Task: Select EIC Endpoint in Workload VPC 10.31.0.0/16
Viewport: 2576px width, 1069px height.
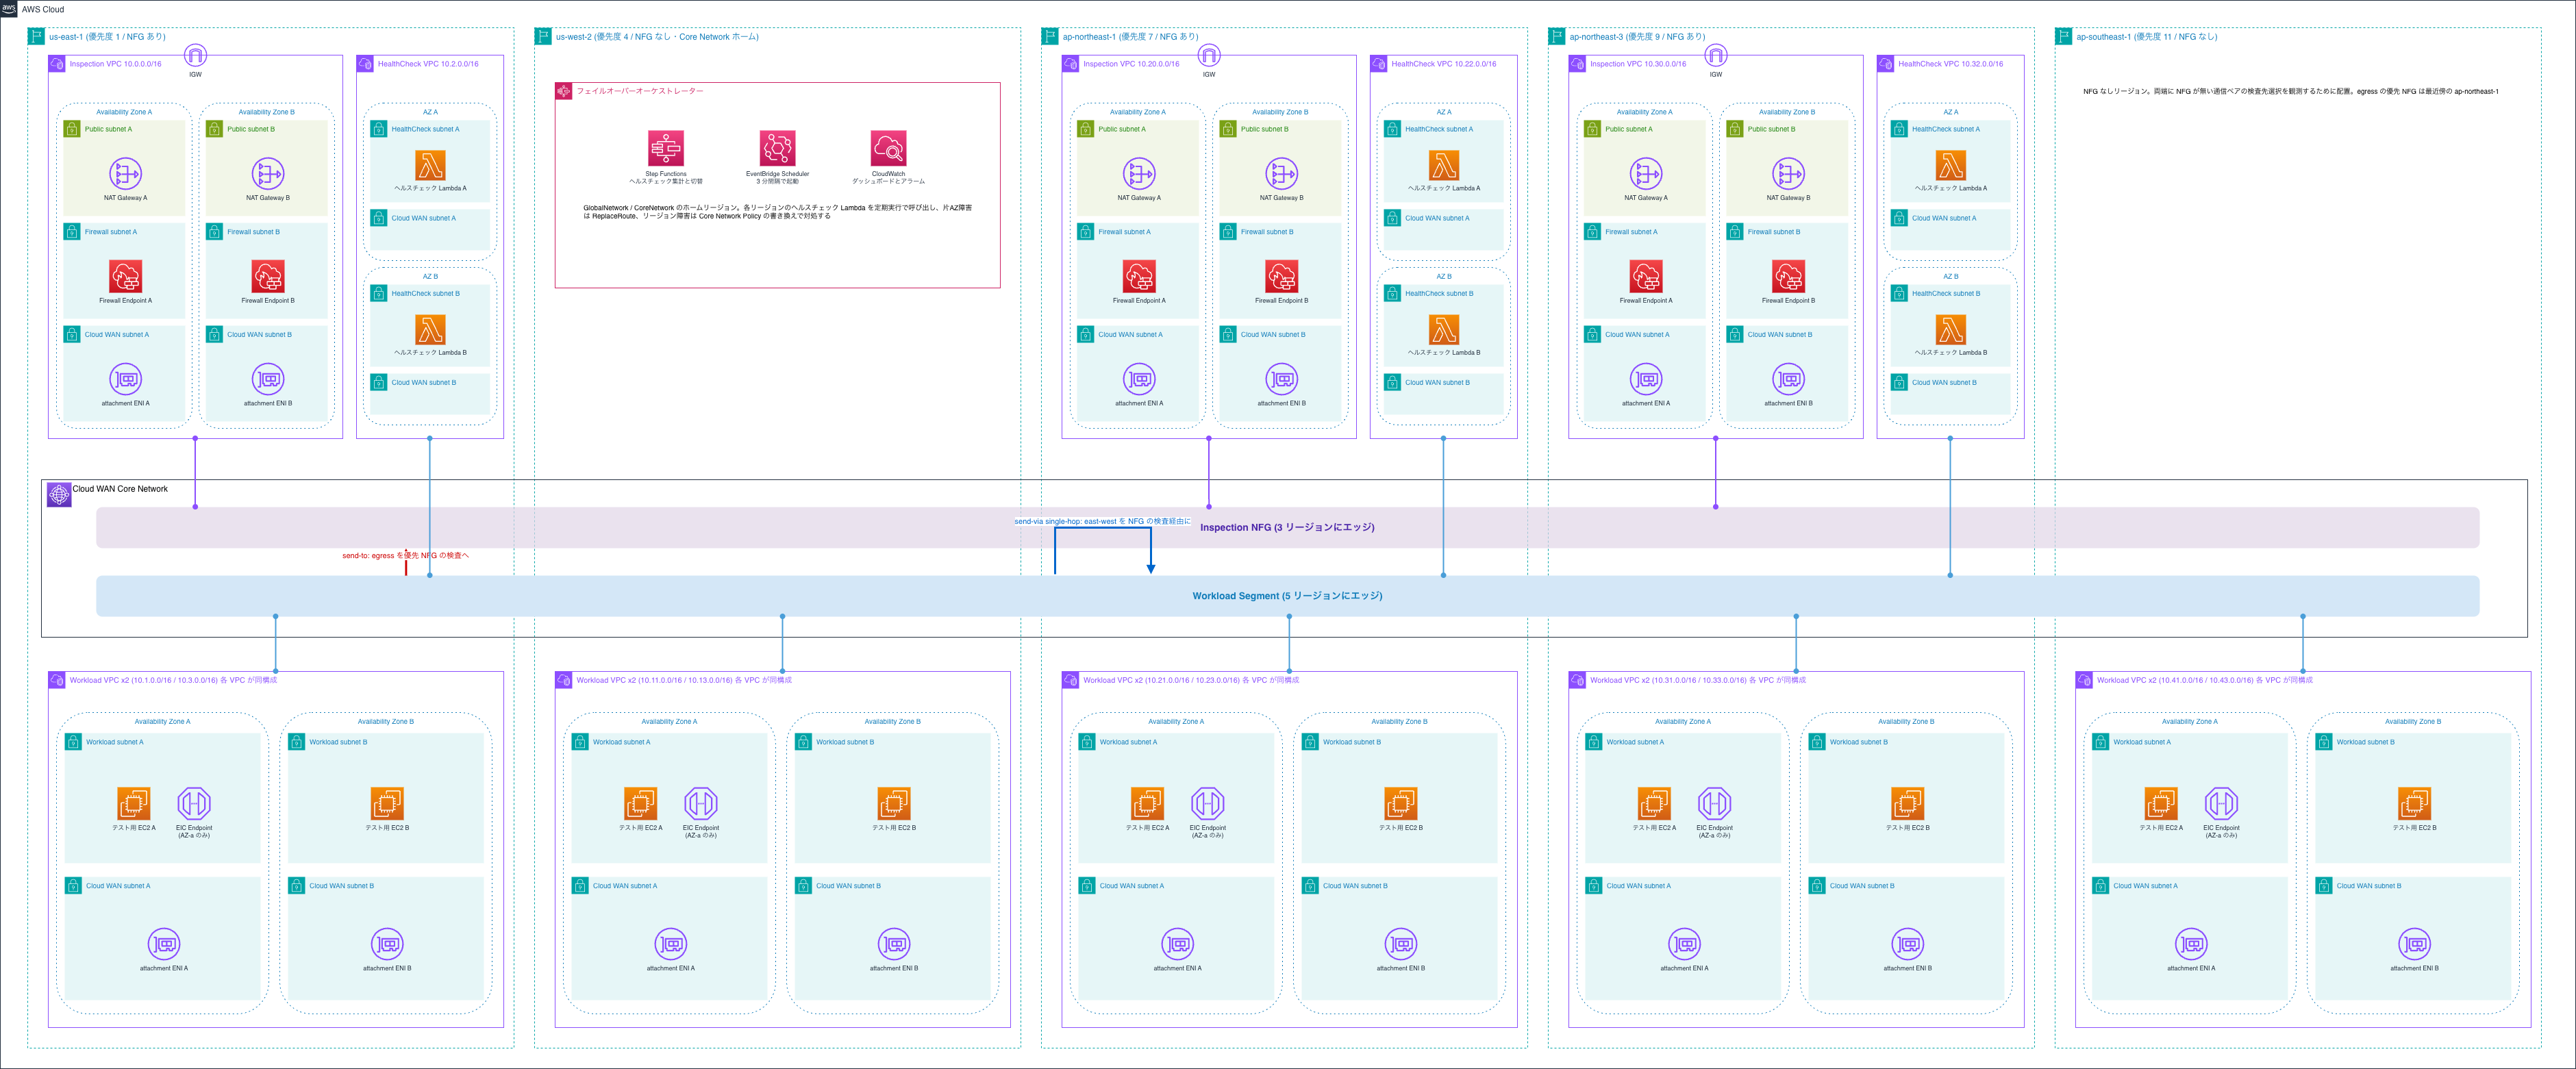Action: tap(1714, 803)
